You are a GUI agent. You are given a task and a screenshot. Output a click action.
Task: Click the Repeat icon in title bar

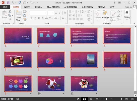pos(20,2)
